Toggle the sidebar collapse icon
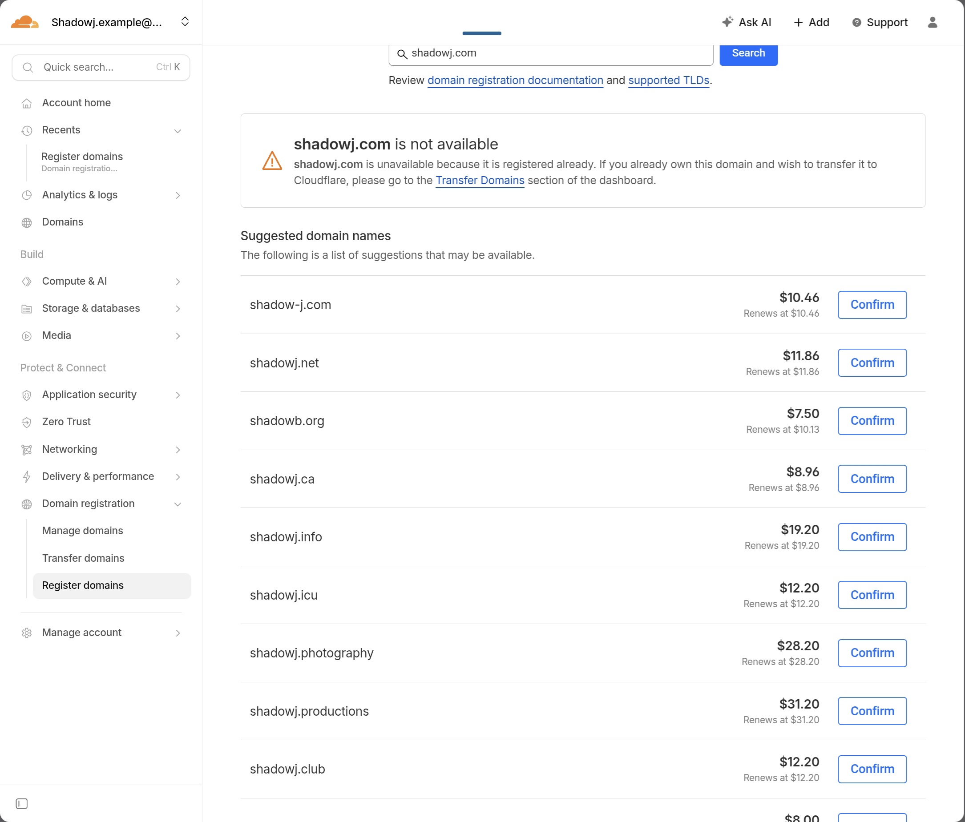Viewport: 965px width, 822px height. (x=21, y=803)
